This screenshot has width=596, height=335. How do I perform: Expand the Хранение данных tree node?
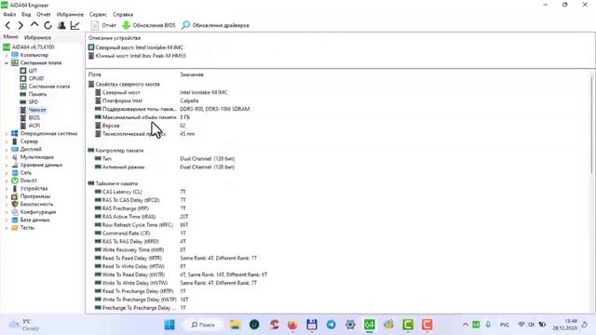coord(7,166)
